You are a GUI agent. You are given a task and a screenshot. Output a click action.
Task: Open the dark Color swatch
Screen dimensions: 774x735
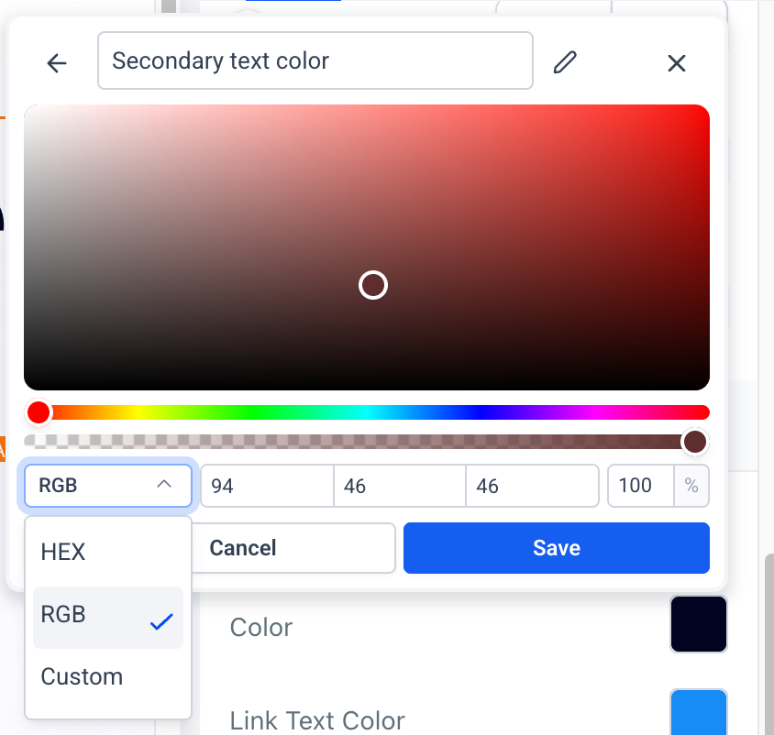pyautogui.click(x=699, y=624)
